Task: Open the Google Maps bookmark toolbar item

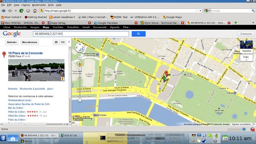Action: tap(172, 17)
